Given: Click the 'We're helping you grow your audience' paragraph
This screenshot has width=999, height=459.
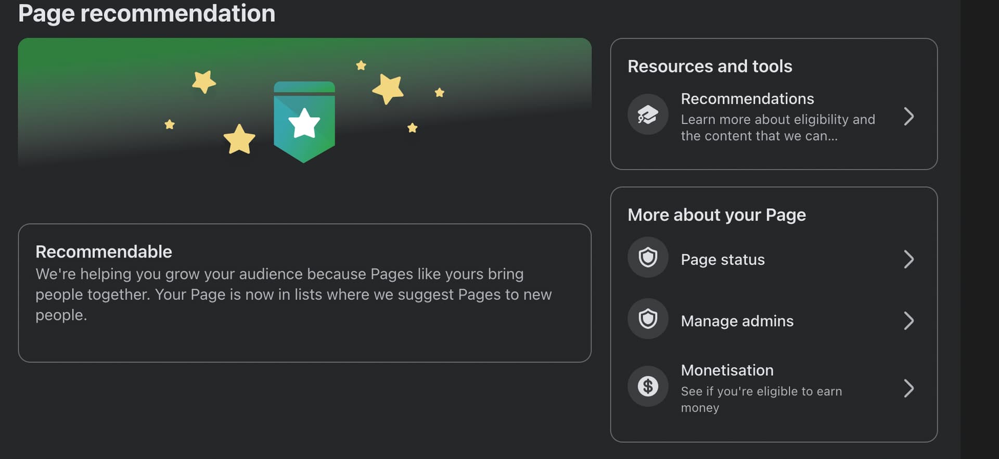Looking at the screenshot, I should point(293,295).
